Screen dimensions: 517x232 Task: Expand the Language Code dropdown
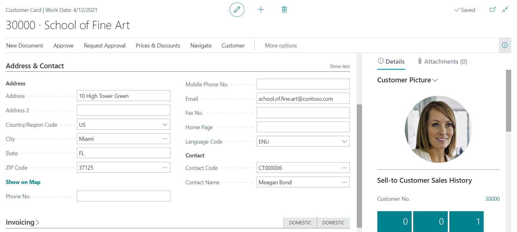coord(344,141)
